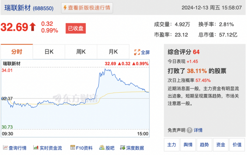Image resolution: width=247 pixels, height=155 pixels.
Task: Click the 深度数据 icon
Action: pyautogui.click(x=122, y=148)
